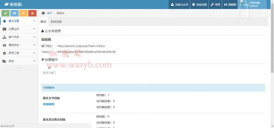Click the 规则数: 1 value
Viewport: 274px width, 128px height.
click(102, 95)
